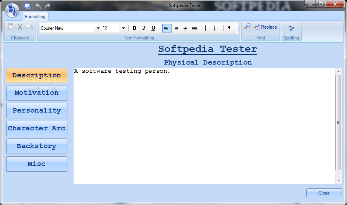Center align the text
347x205 pixels.
click(185, 28)
